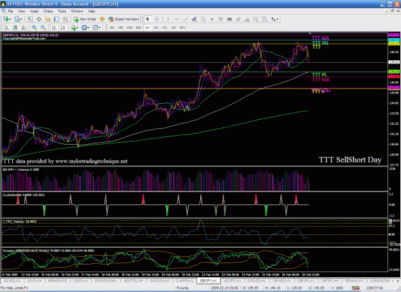The width and height of the screenshot is (401, 292).
Task: Select the M30 timeframe
Action: click(139, 28)
